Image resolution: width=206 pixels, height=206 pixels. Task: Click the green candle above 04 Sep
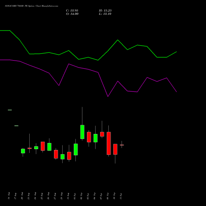(x=96, y=138)
